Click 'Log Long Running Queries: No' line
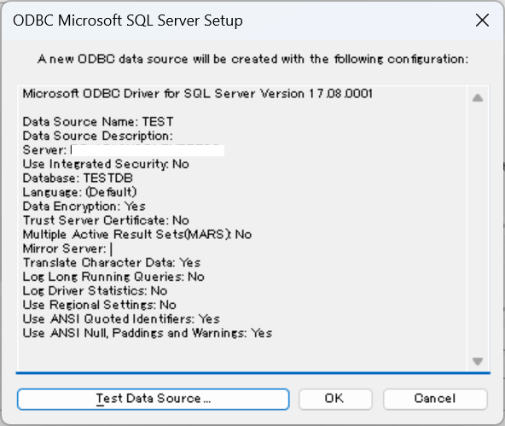The width and height of the screenshot is (505, 426). pyautogui.click(x=113, y=277)
